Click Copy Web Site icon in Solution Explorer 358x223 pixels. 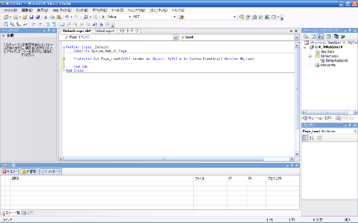[336, 37]
